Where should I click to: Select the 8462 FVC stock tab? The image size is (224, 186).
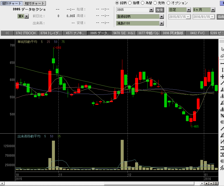[x=198, y=33]
